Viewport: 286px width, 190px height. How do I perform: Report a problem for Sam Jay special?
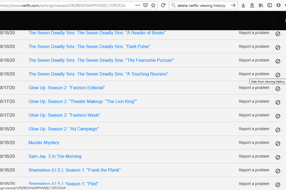[x=254, y=156]
